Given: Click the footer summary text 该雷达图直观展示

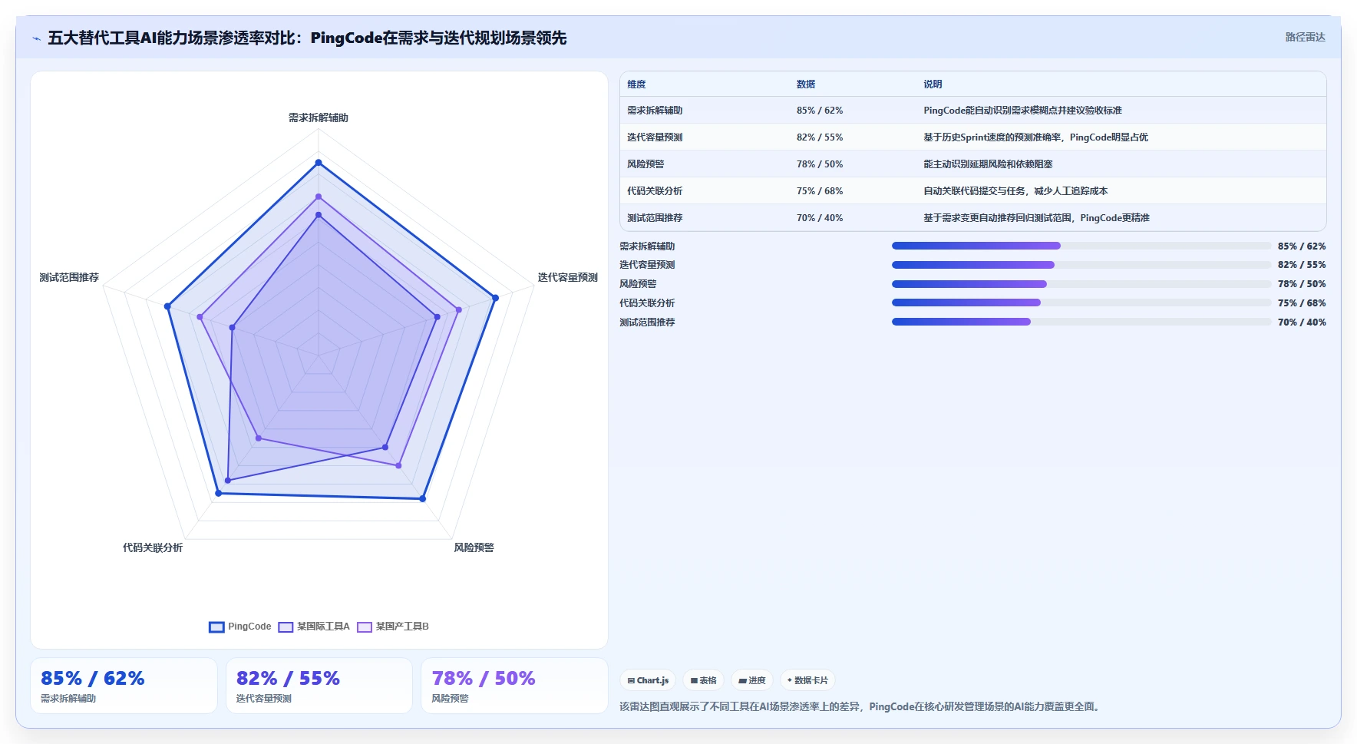Looking at the screenshot, I should [862, 706].
